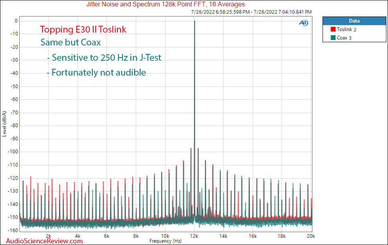The image size is (388, 245).
Task: Click the AP logo icon in chart corner
Action: pyautogui.click(x=303, y=23)
